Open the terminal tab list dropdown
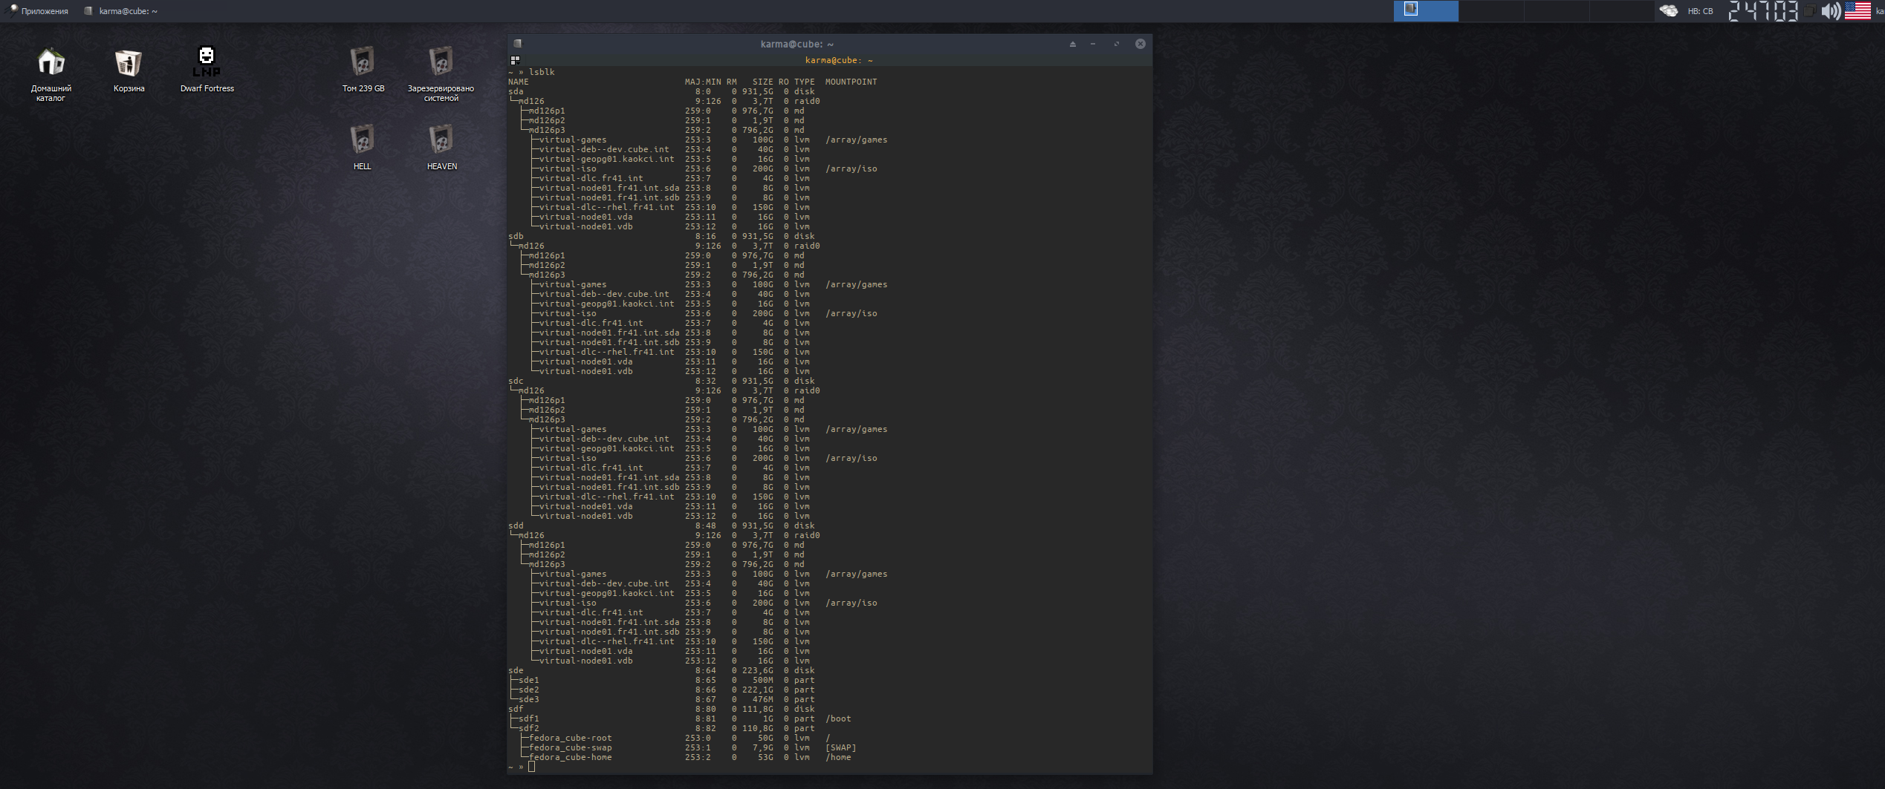 click(x=515, y=60)
